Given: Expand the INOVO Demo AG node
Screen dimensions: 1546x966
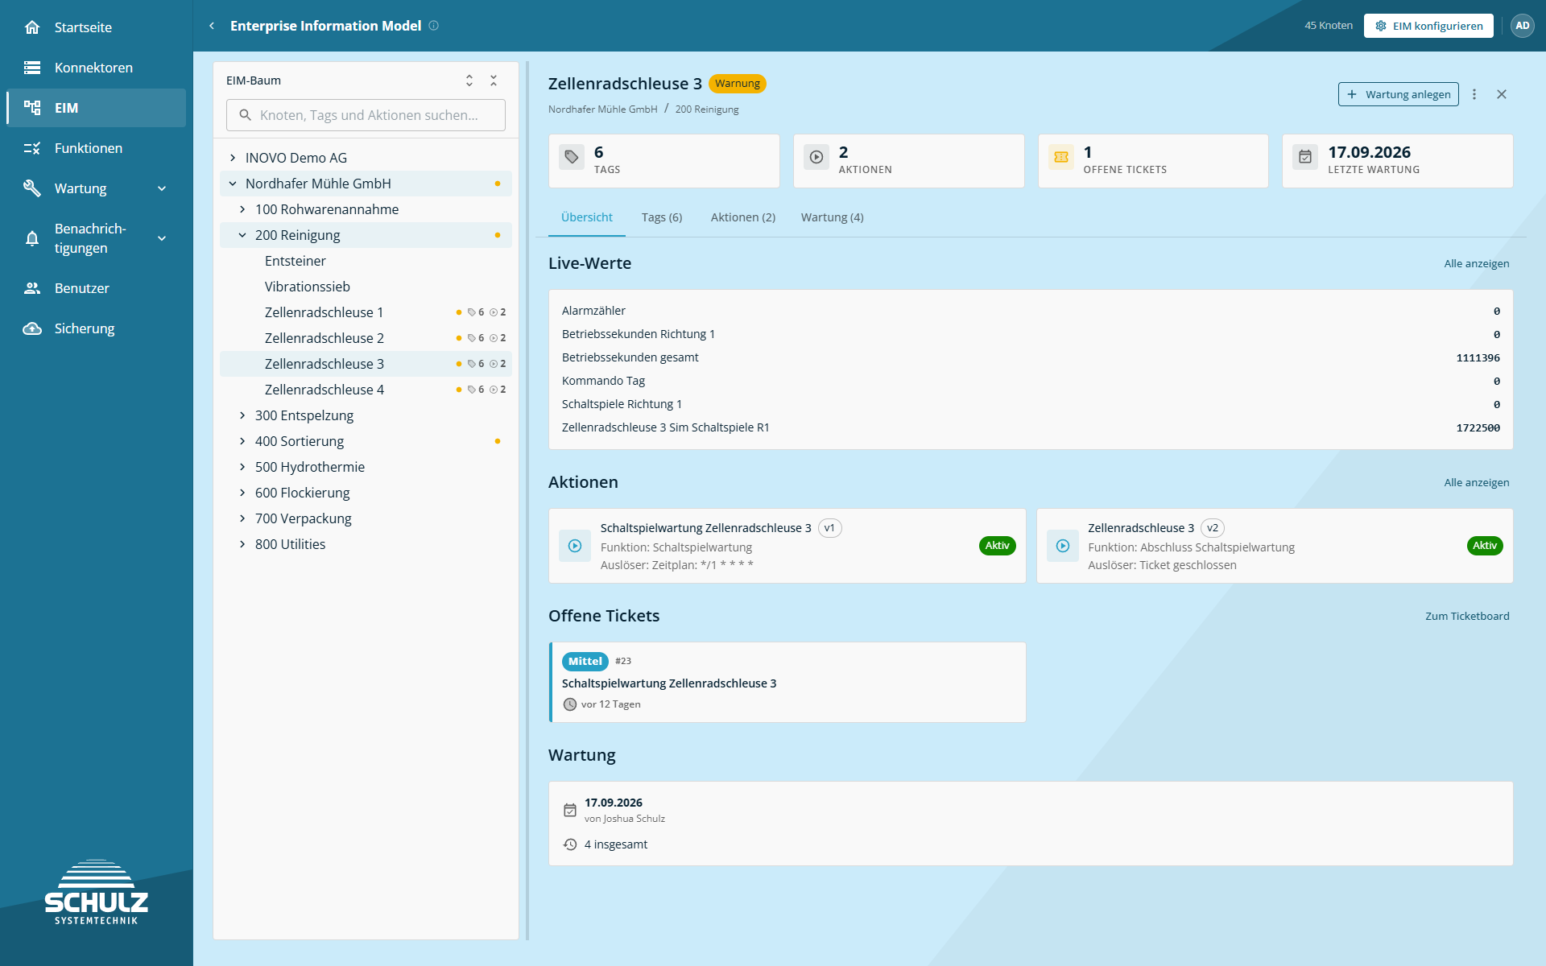Looking at the screenshot, I should click(233, 158).
